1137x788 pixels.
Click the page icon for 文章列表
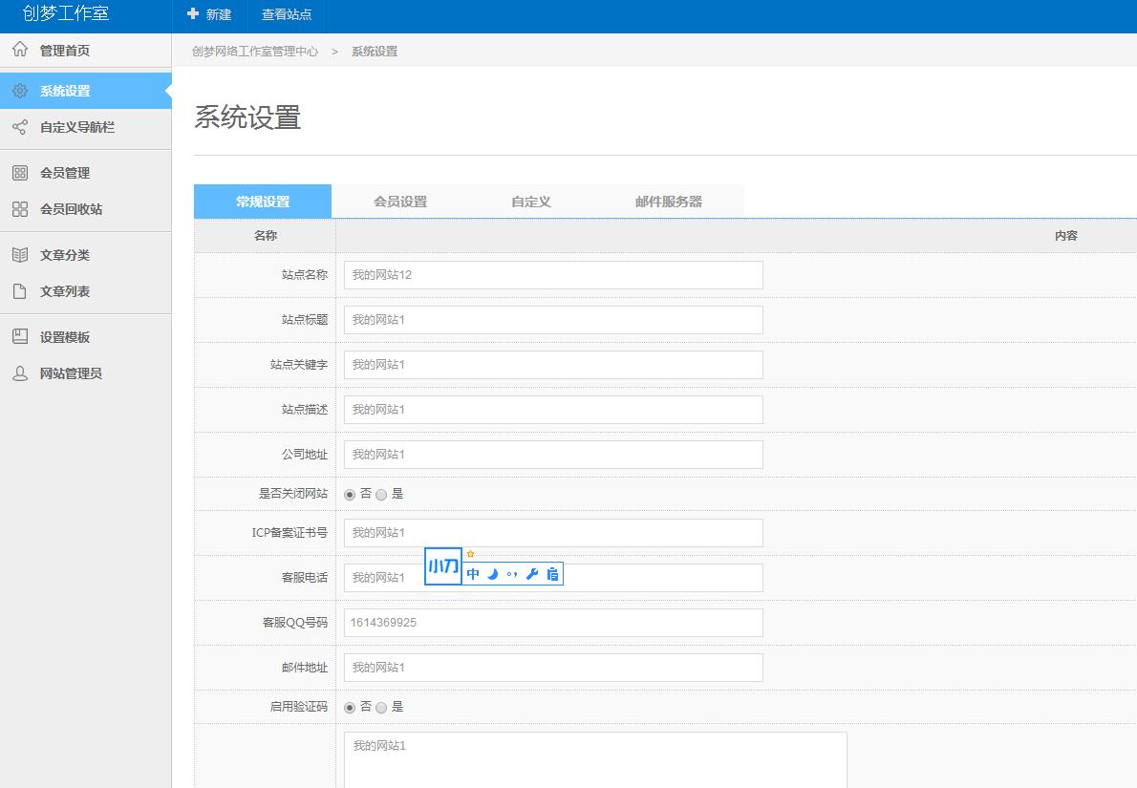coord(19,291)
